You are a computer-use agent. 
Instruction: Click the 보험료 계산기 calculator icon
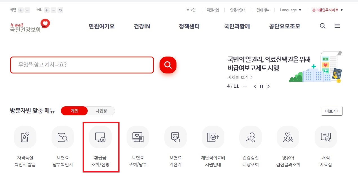[x=175, y=137]
